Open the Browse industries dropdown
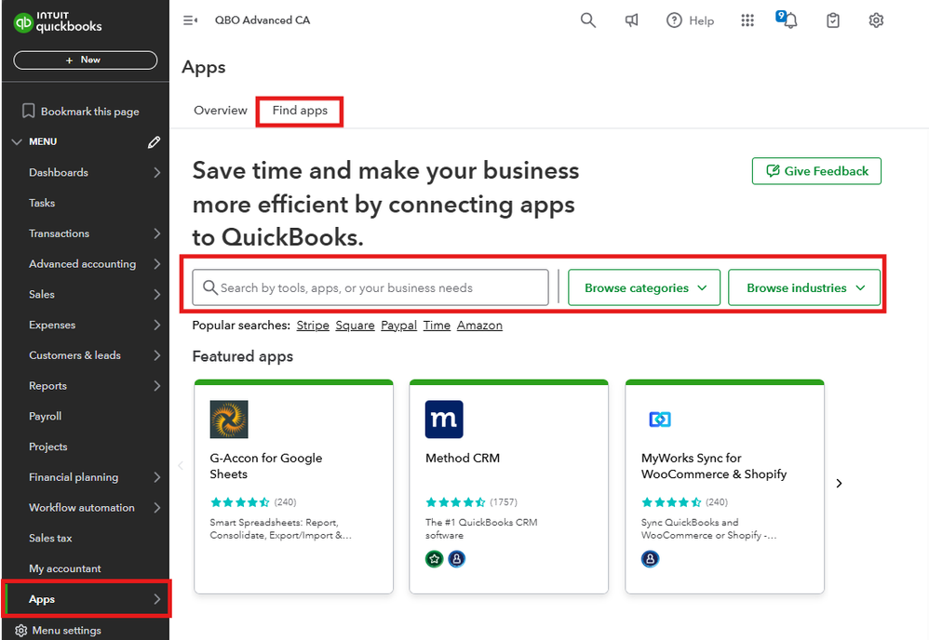The image size is (929, 640). (x=804, y=287)
